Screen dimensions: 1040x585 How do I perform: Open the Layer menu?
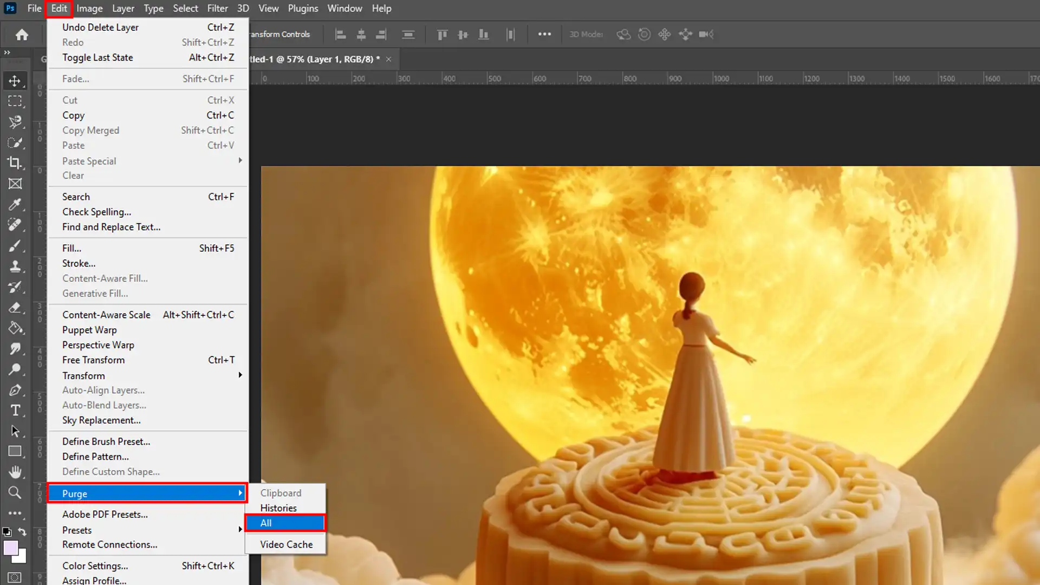(x=123, y=8)
